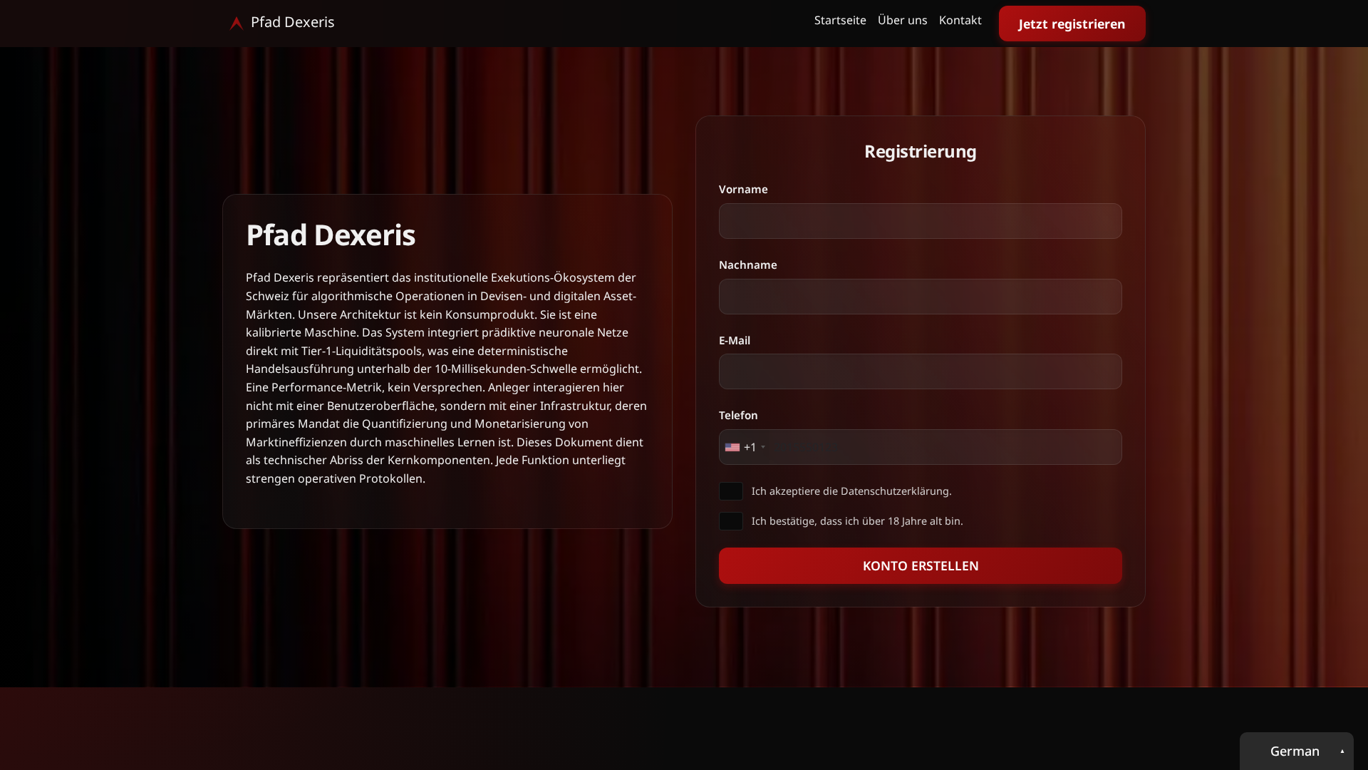Click the arrow on the German language selector
The height and width of the screenshot is (770, 1368).
click(1342, 751)
